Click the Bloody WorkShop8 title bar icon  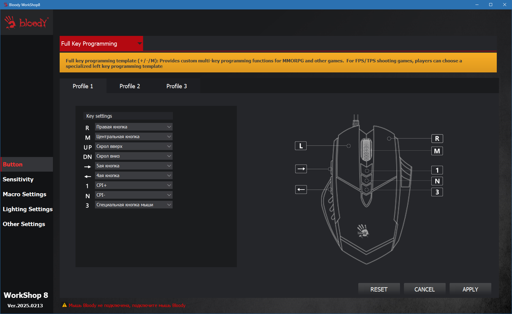click(5, 5)
